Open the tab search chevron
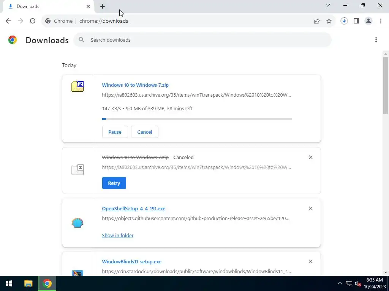Image resolution: width=389 pixels, height=291 pixels. click(x=328, y=5)
